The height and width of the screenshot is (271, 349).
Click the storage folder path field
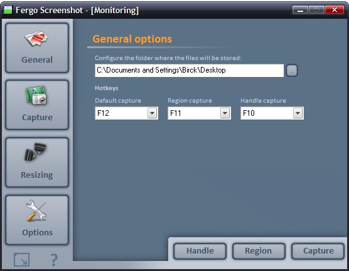click(189, 70)
